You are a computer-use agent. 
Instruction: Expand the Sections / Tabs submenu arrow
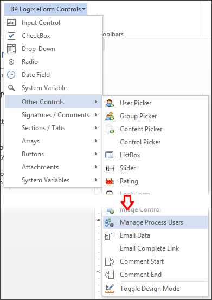tap(96, 128)
